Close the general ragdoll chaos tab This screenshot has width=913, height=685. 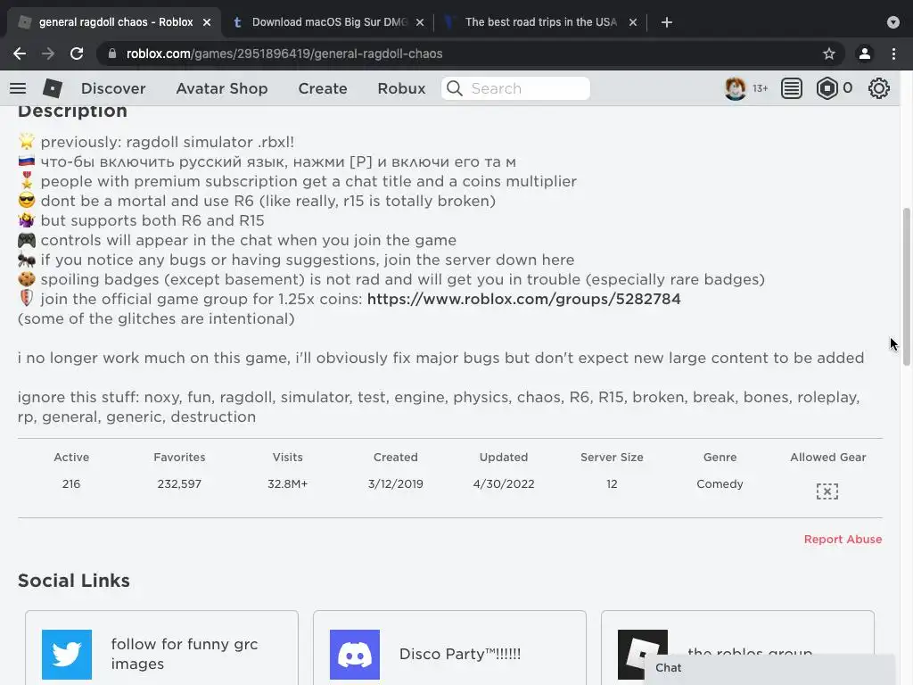coord(207,22)
